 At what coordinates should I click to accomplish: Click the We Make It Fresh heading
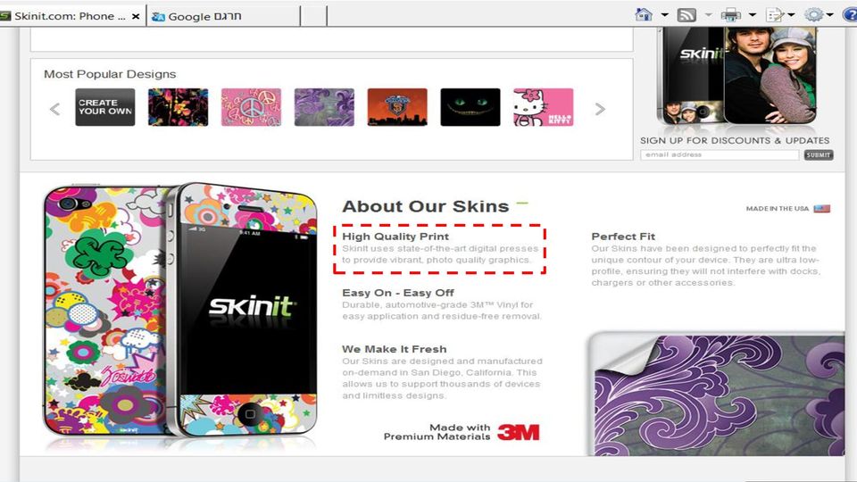point(394,349)
